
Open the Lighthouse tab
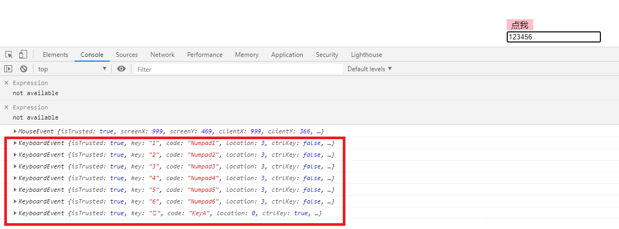click(366, 55)
